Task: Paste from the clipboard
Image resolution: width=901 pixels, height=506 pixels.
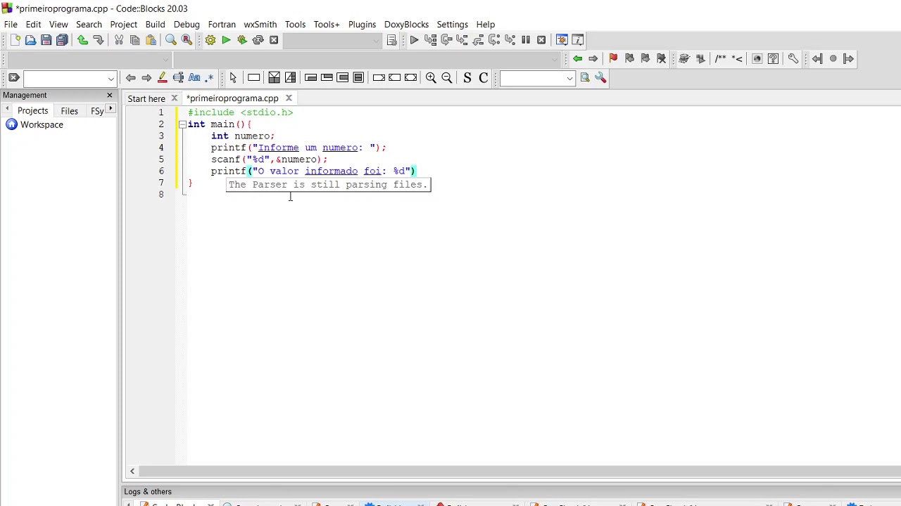Action: click(151, 40)
